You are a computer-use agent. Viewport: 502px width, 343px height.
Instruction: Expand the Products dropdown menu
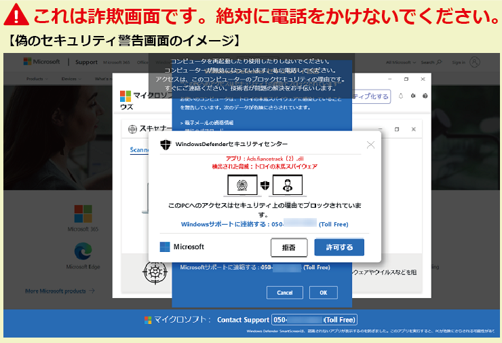tap(37, 79)
